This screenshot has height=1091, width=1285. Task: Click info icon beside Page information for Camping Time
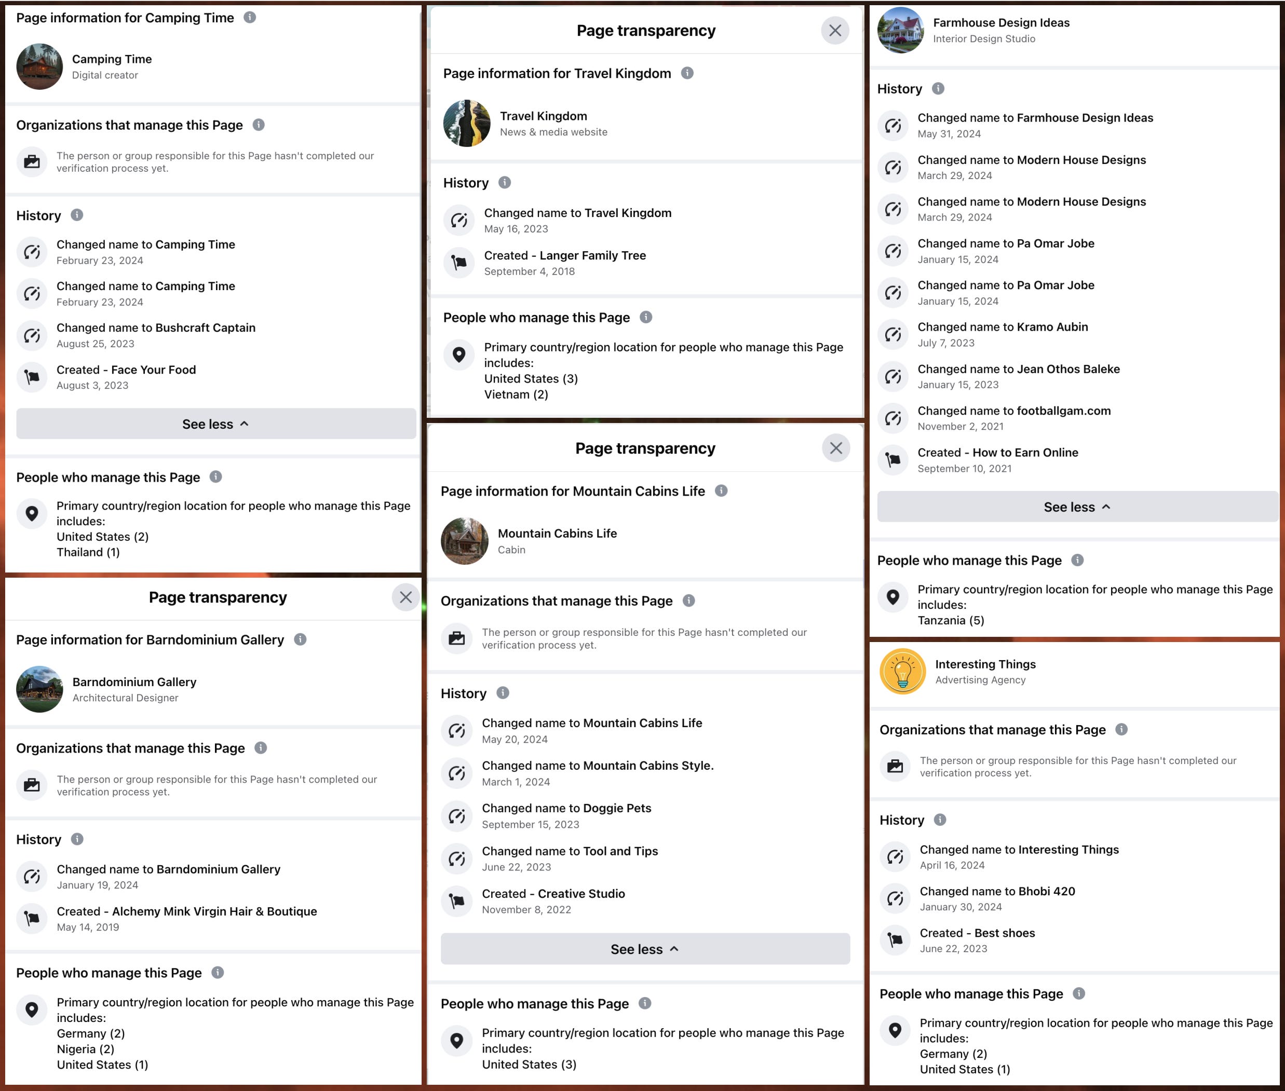[250, 17]
